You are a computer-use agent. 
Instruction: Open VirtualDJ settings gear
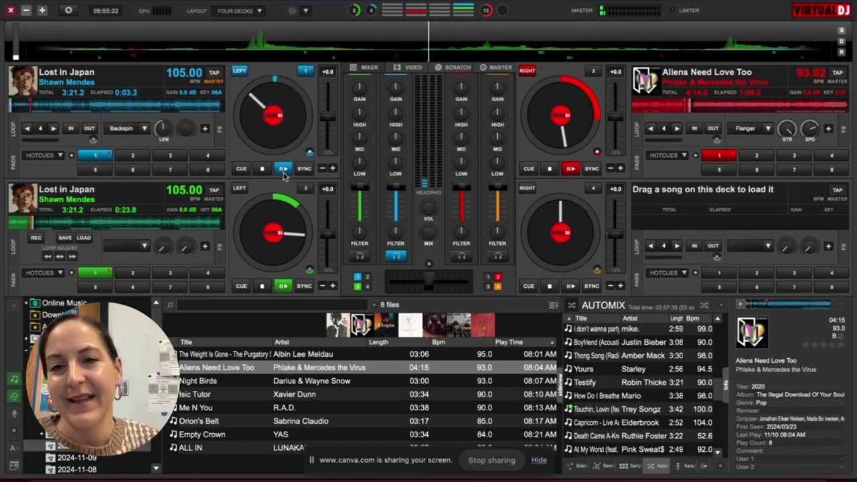coord(68,11)
